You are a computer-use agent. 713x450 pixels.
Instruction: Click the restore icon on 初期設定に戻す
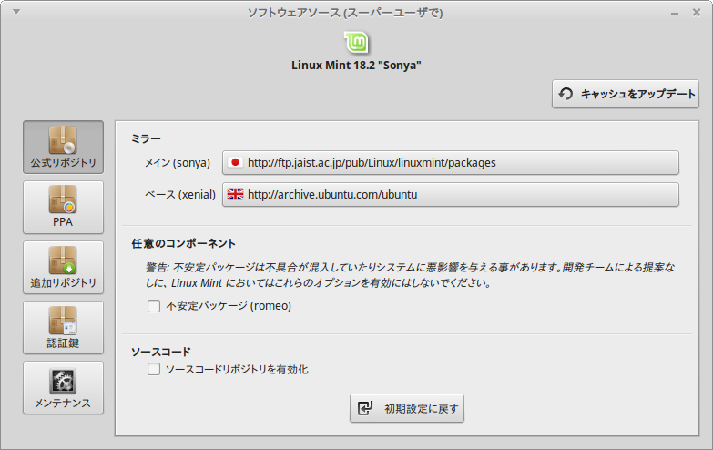[364, 408]
